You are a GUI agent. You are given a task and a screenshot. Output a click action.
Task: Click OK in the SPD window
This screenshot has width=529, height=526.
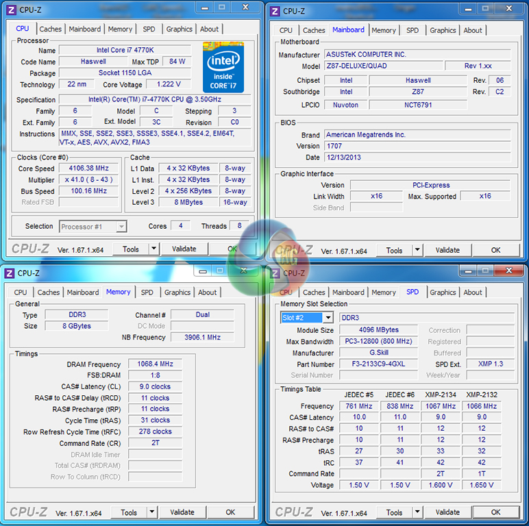(495, 512)
